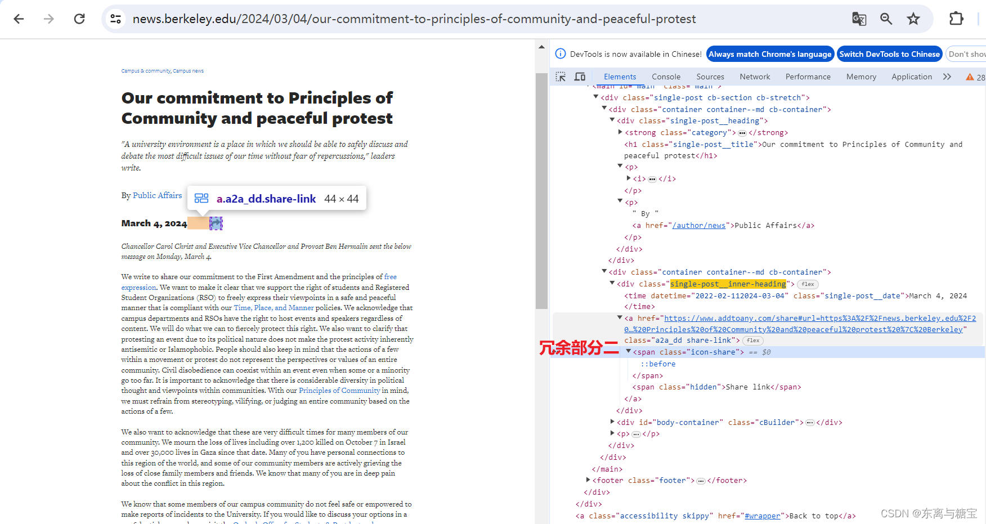
Task: Collapse the a2a_dd share-link anchor node
Action: (620, 318)
